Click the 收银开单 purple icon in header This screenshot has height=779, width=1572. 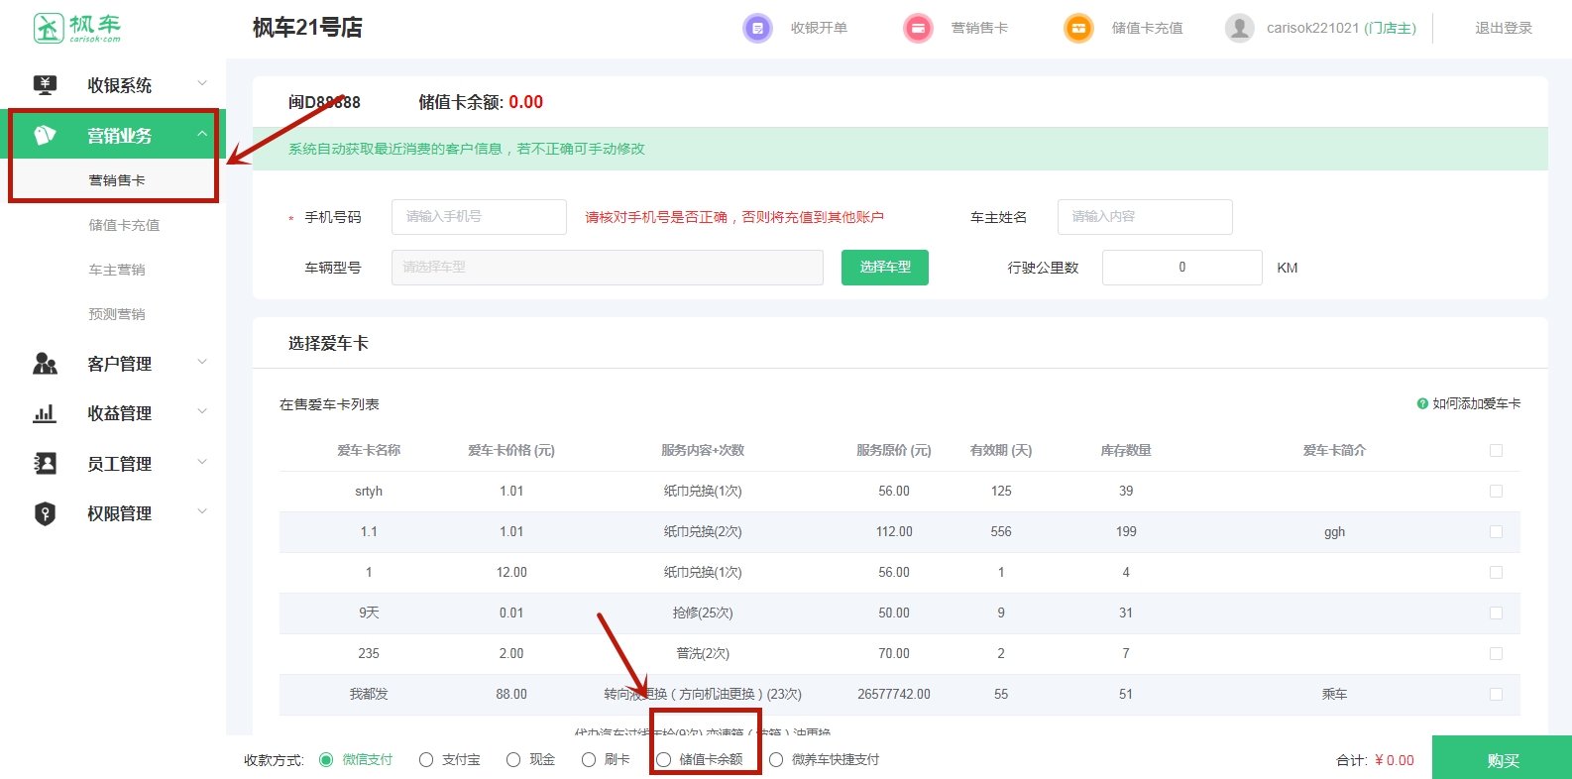coord(757,28)
